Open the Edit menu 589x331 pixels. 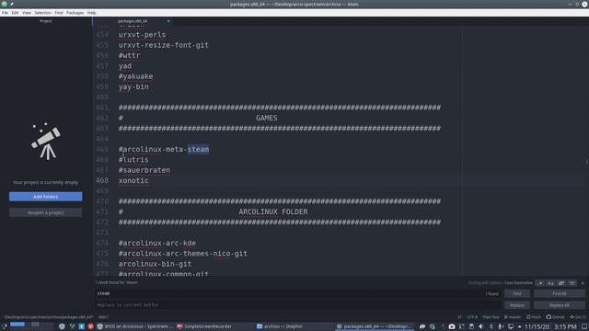click(15, 13)
